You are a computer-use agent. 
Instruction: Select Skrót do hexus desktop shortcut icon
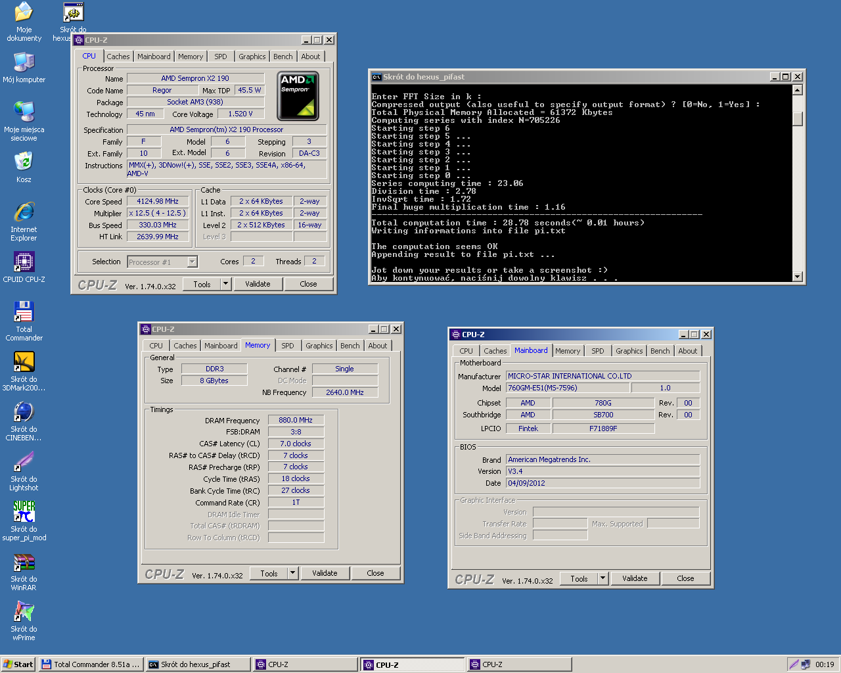click(73, 12)
